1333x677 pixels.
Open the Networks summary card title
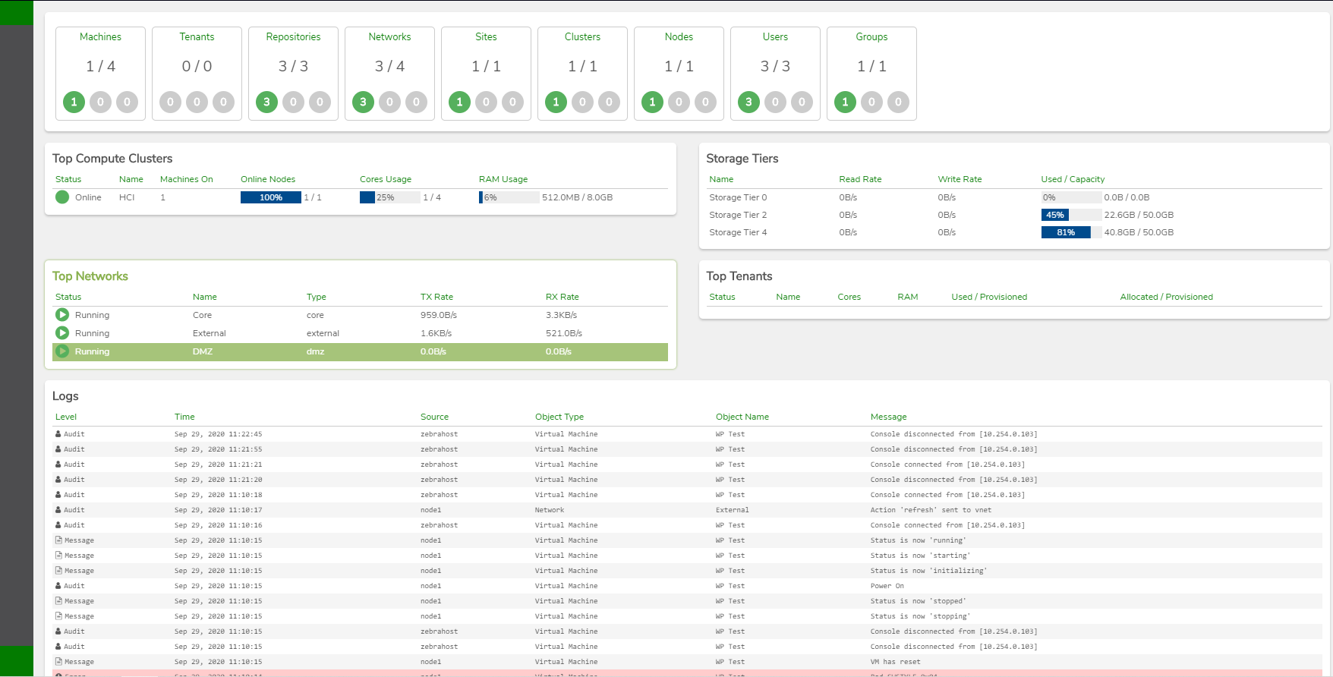pyautogui.click(x=389, y=36)
